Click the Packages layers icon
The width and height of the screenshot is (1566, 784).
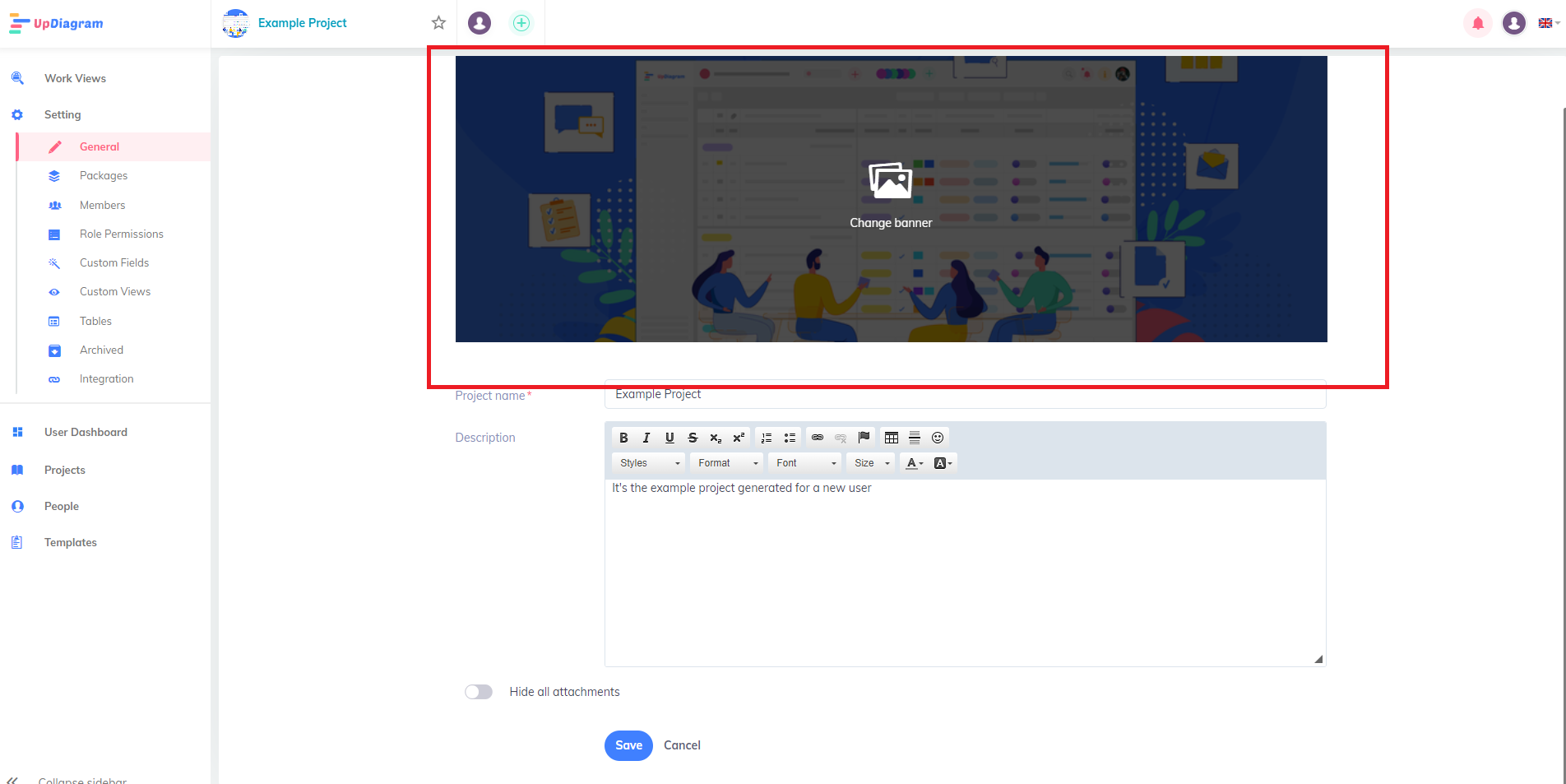54,176
